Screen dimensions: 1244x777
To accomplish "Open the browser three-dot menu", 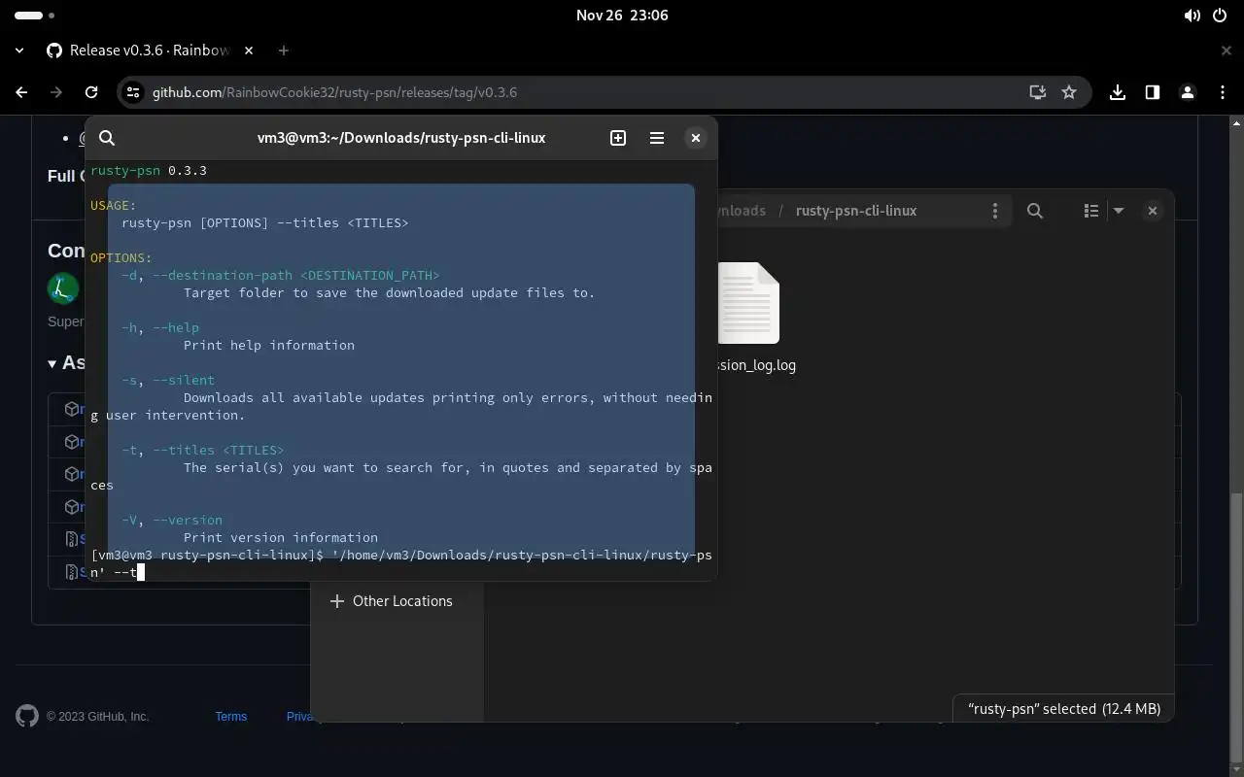I will 1222,92.
